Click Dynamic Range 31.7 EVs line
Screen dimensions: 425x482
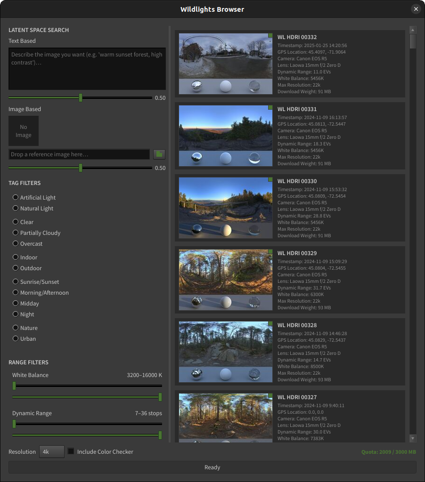point(304,288)
